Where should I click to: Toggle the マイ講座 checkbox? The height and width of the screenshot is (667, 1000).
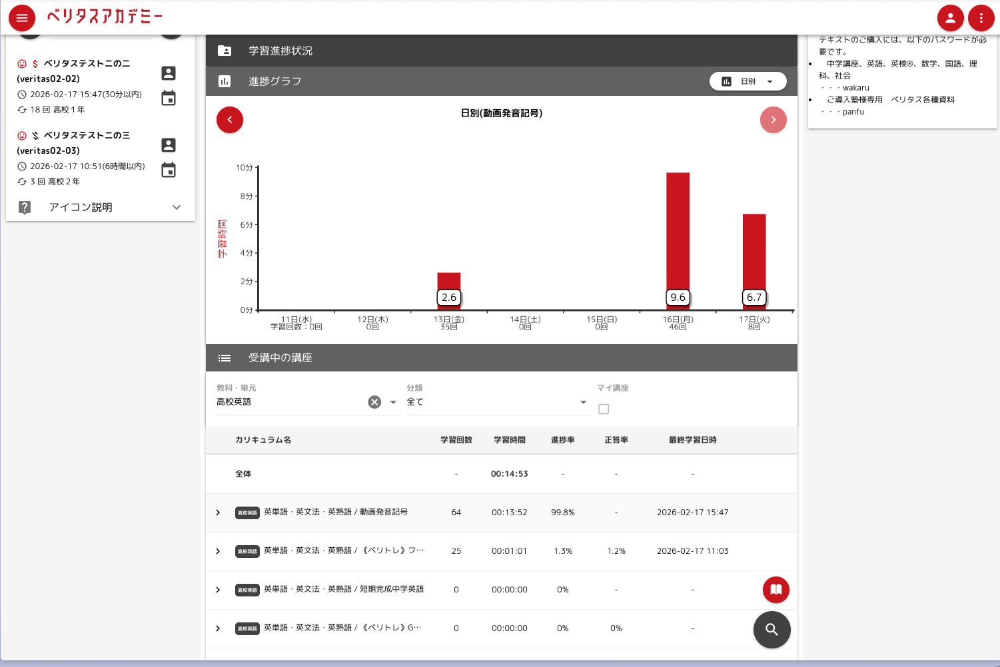[604, 409]
